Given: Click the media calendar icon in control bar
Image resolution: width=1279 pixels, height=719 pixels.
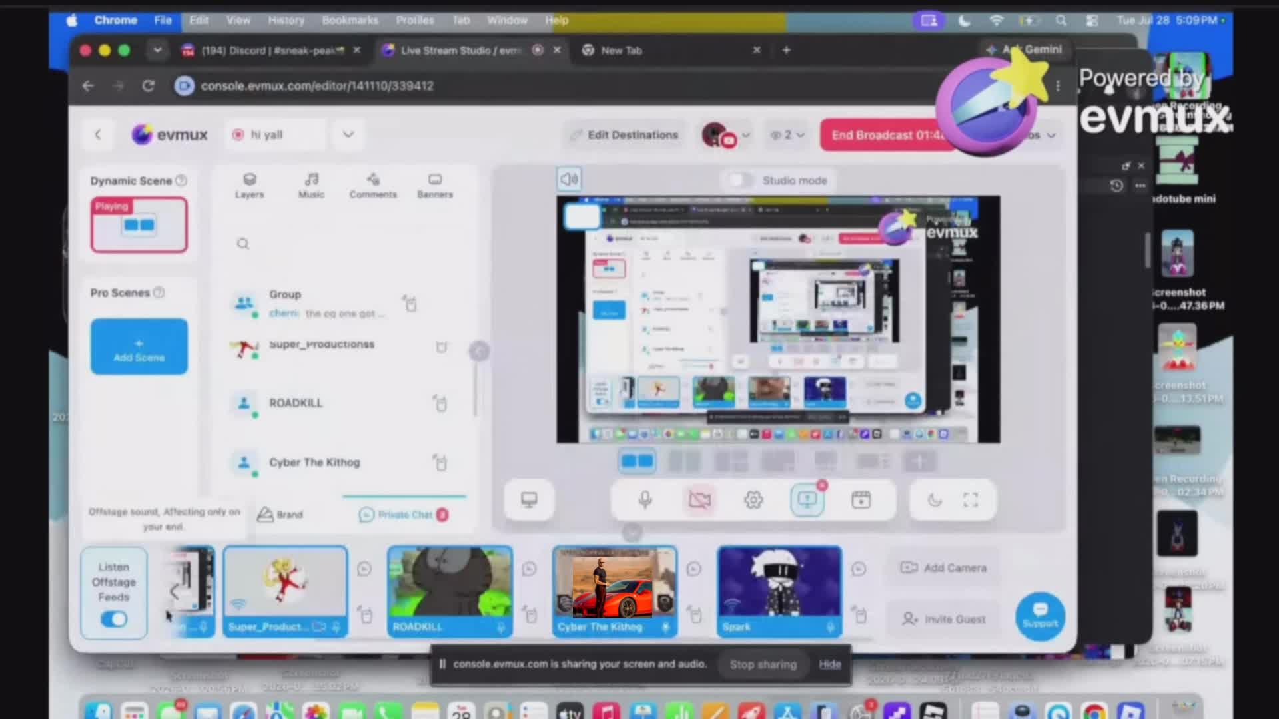Looking at the screenshot, I should (x=861, y=500).
